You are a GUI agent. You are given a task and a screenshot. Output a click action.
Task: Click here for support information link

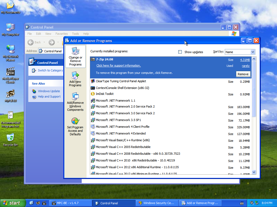(118, 65)
